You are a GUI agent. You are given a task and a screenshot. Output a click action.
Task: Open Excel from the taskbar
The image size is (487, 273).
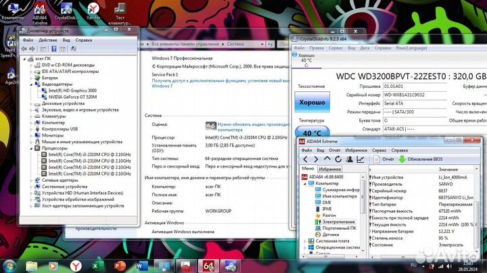coord(96,266)
